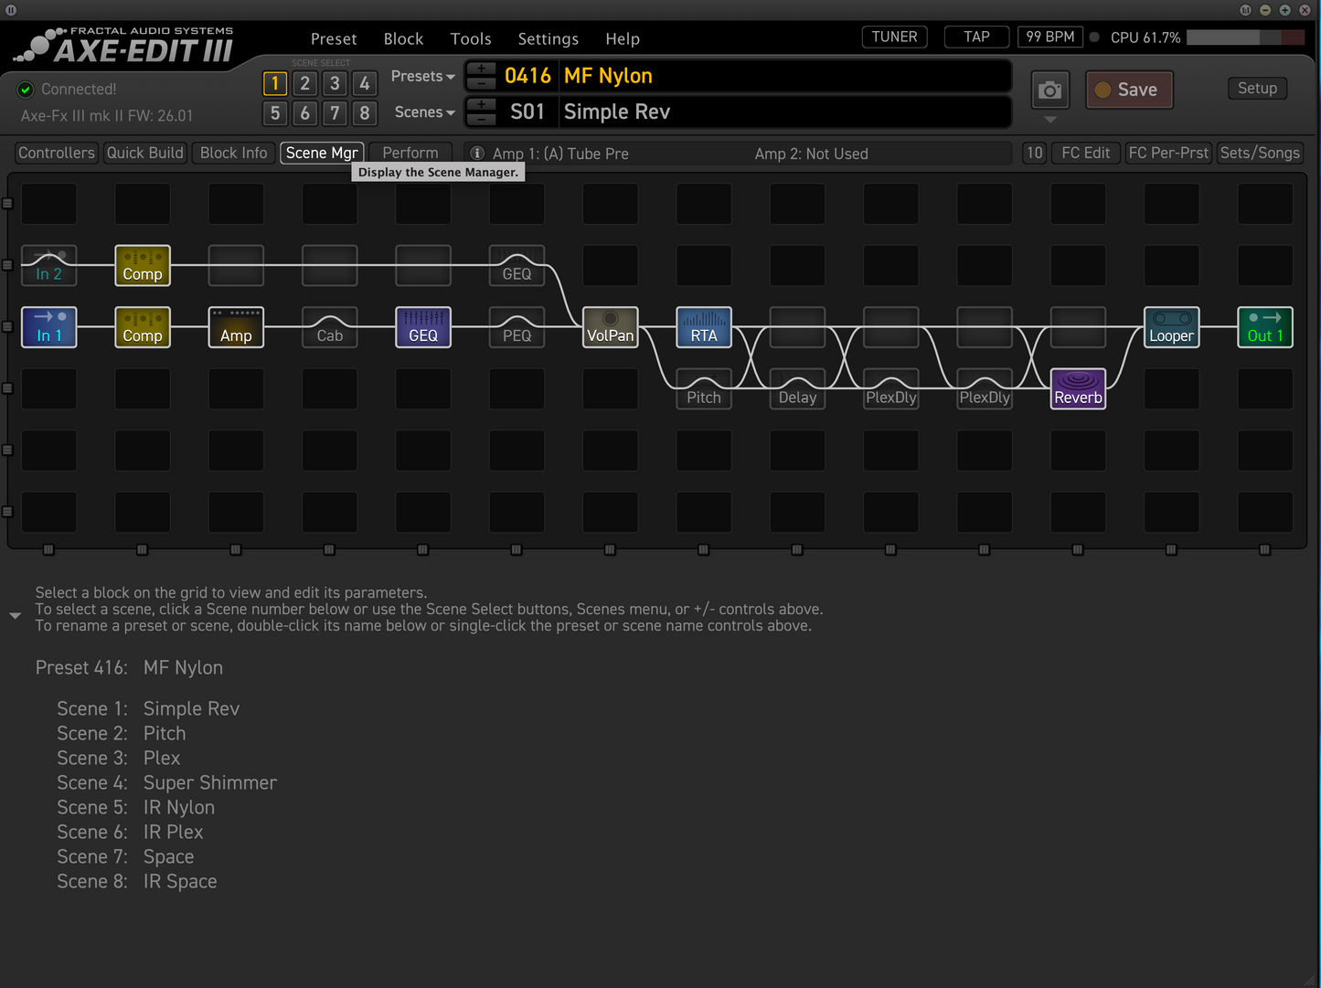The height and width of the screenshot is (988, 1321).
Task: Select the purple Reverb block
Action: (1079, 388)
